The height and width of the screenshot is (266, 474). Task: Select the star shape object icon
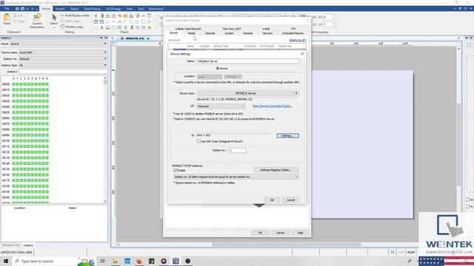click(x=149, y=21)
